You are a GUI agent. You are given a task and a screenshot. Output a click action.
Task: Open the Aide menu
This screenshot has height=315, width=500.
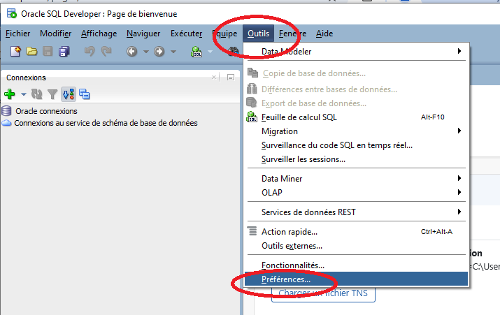pos(324,34)
